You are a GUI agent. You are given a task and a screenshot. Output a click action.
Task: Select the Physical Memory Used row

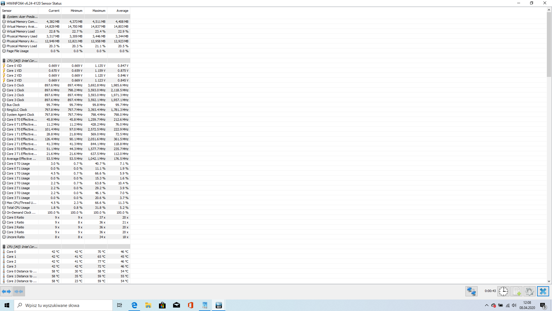pyautogui.click(x=66, y=36)
